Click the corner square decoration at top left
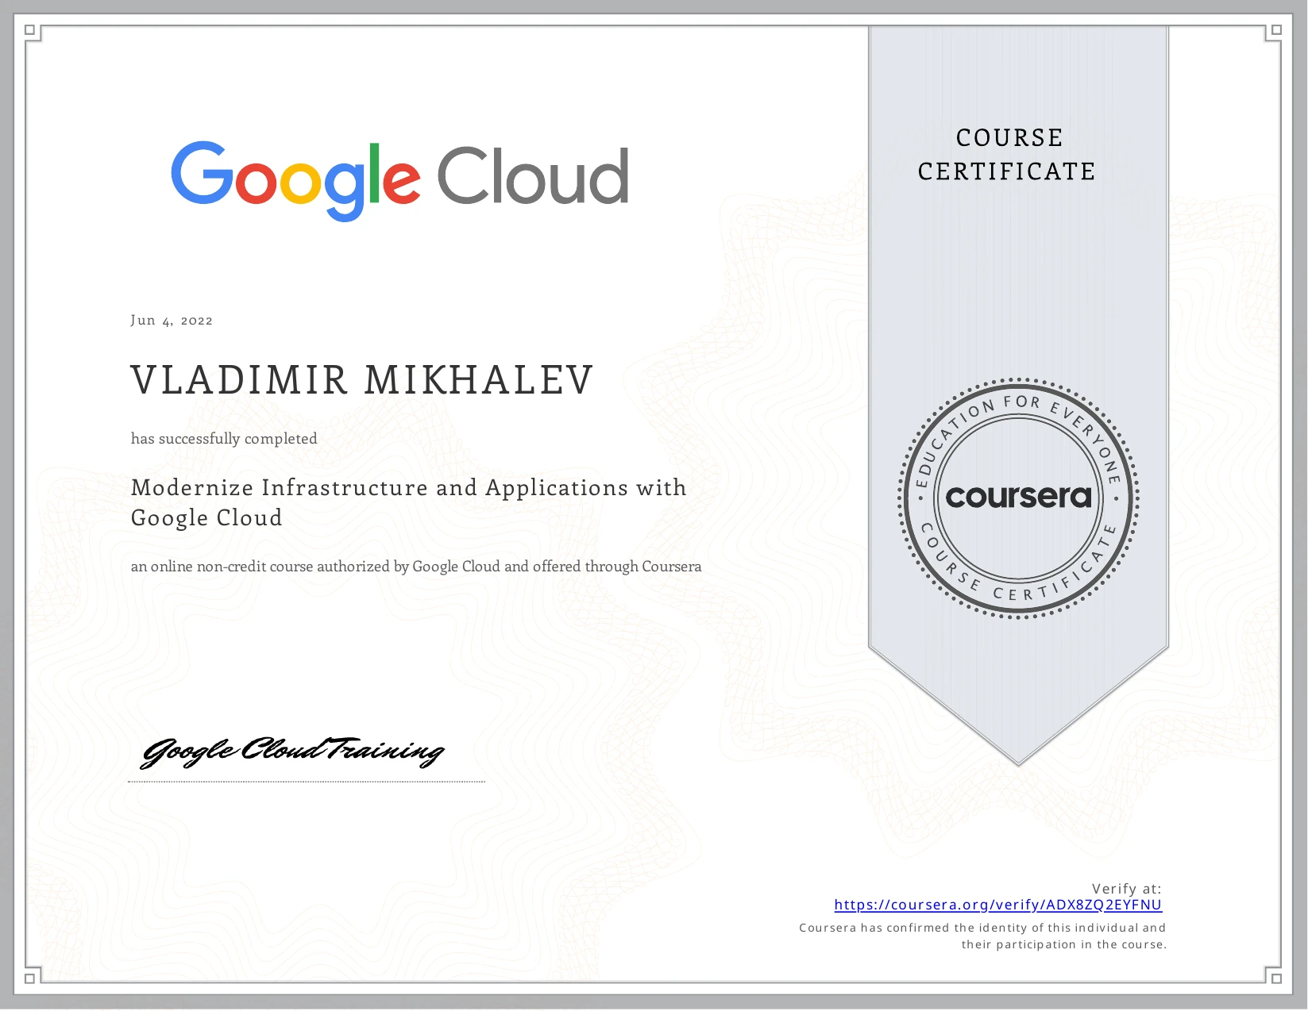The width and height of the screenshot is (1308, 1011). click(x=29, y=29)
